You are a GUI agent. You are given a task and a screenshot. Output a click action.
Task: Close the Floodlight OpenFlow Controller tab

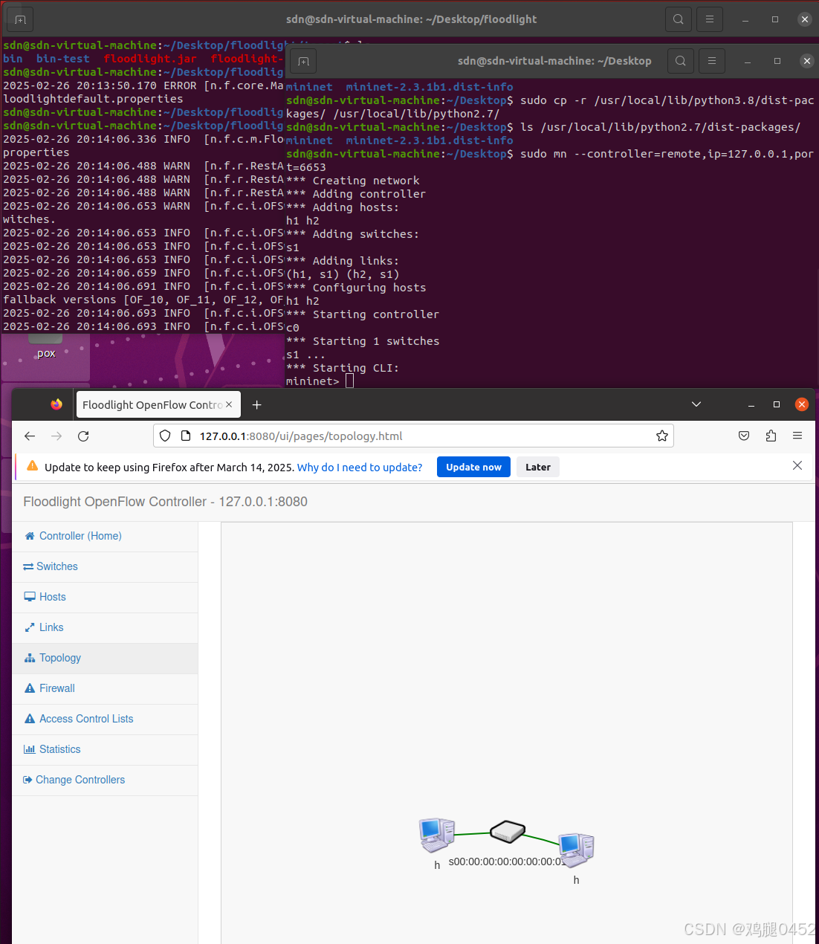[229, 404]
